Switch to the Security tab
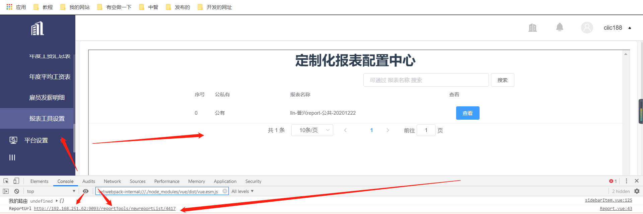 coord(253,181)
